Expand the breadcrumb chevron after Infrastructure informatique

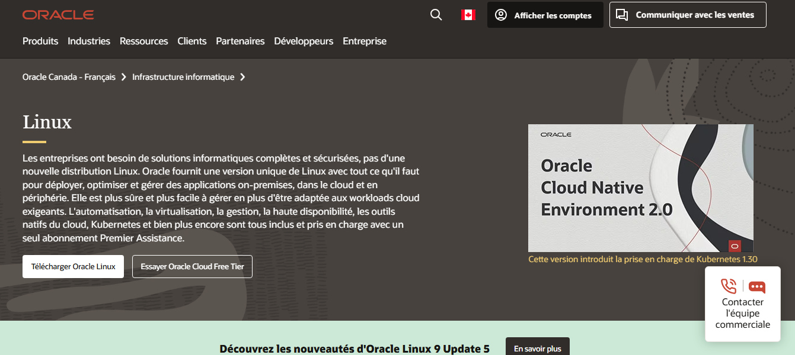[242, 76]
